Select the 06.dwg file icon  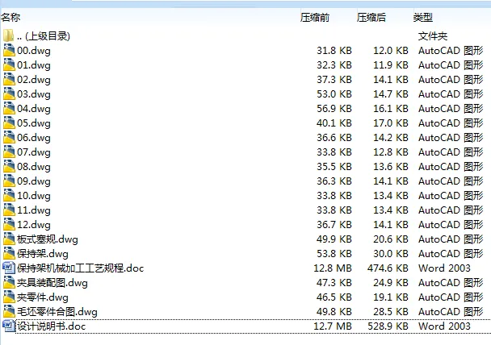9,138
